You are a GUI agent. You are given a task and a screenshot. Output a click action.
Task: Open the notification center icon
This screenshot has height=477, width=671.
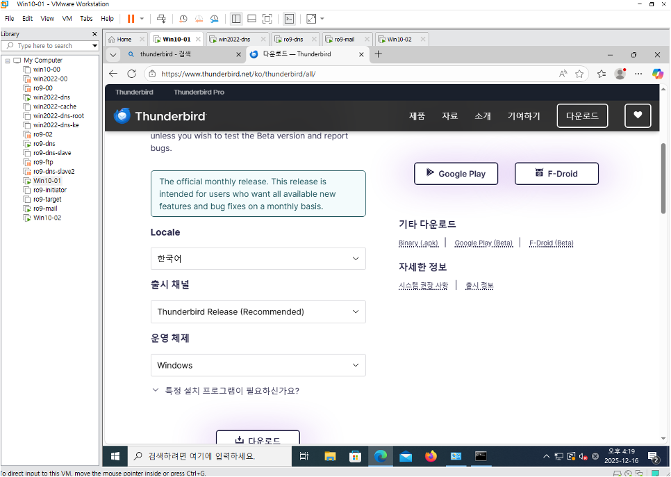[x=653, y=457]
